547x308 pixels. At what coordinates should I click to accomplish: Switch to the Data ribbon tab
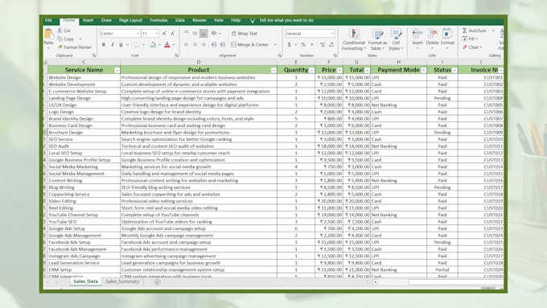pos(180,20)
